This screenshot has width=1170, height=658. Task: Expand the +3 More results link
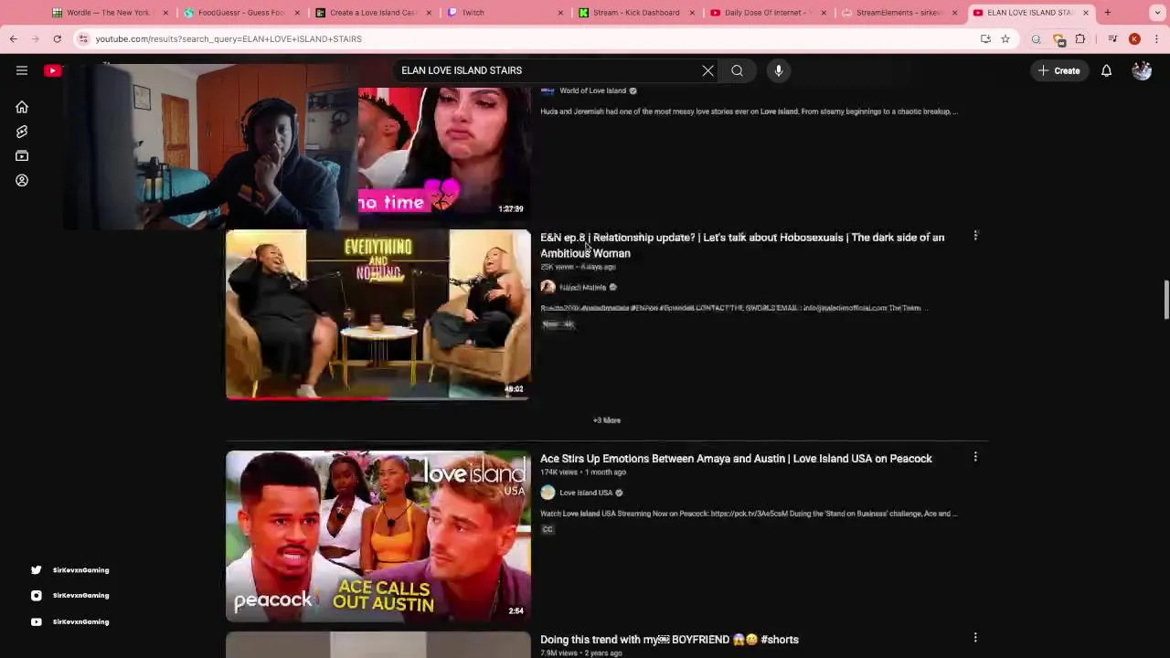pos(607,420)
